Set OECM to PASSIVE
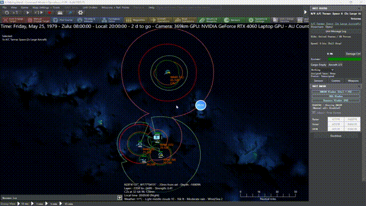Image resolution: width=366 pixels, height=206 pixels. (x=352, y=129)
